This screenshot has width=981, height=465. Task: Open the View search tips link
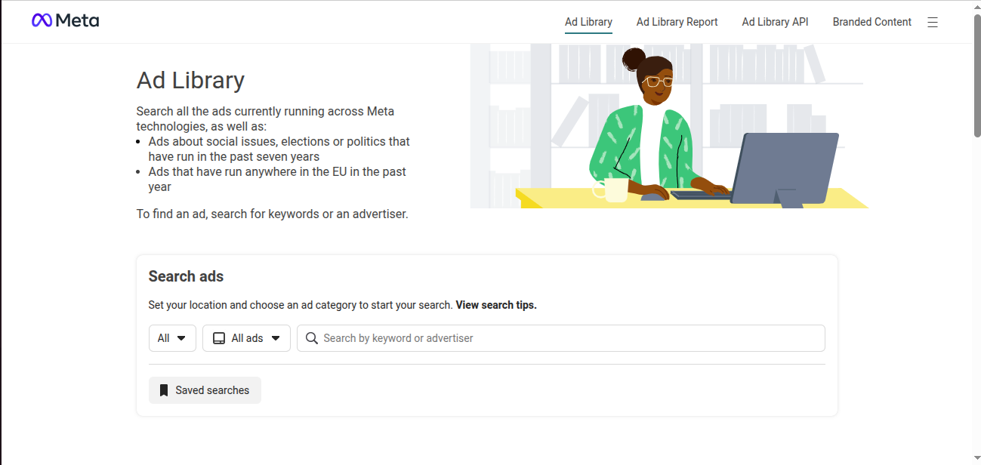pyautogui.click(x=496, y=305)
